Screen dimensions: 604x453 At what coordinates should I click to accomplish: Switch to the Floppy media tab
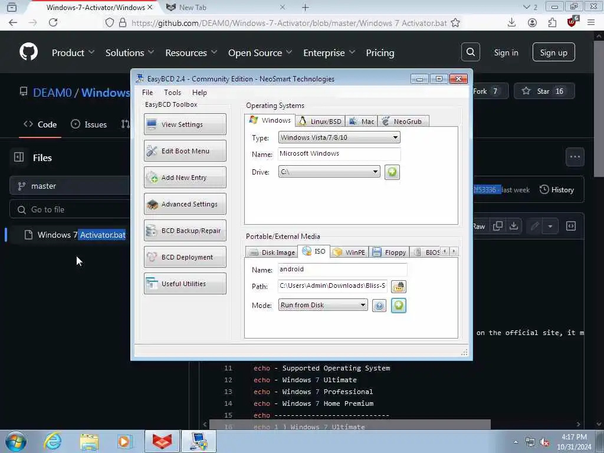(389, 252)
